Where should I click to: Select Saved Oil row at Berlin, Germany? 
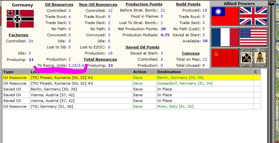[x=131, y=89]
